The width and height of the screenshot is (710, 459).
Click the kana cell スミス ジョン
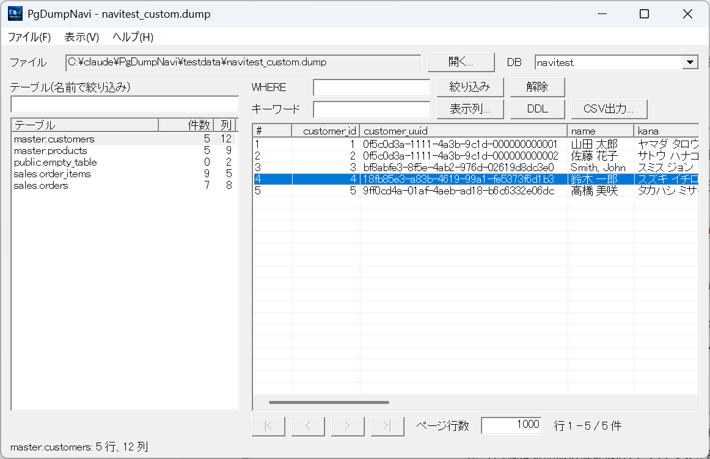click(667, 167)
